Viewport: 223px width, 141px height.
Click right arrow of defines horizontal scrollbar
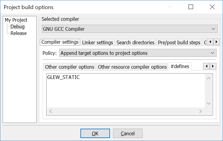(x=200, y=111)
